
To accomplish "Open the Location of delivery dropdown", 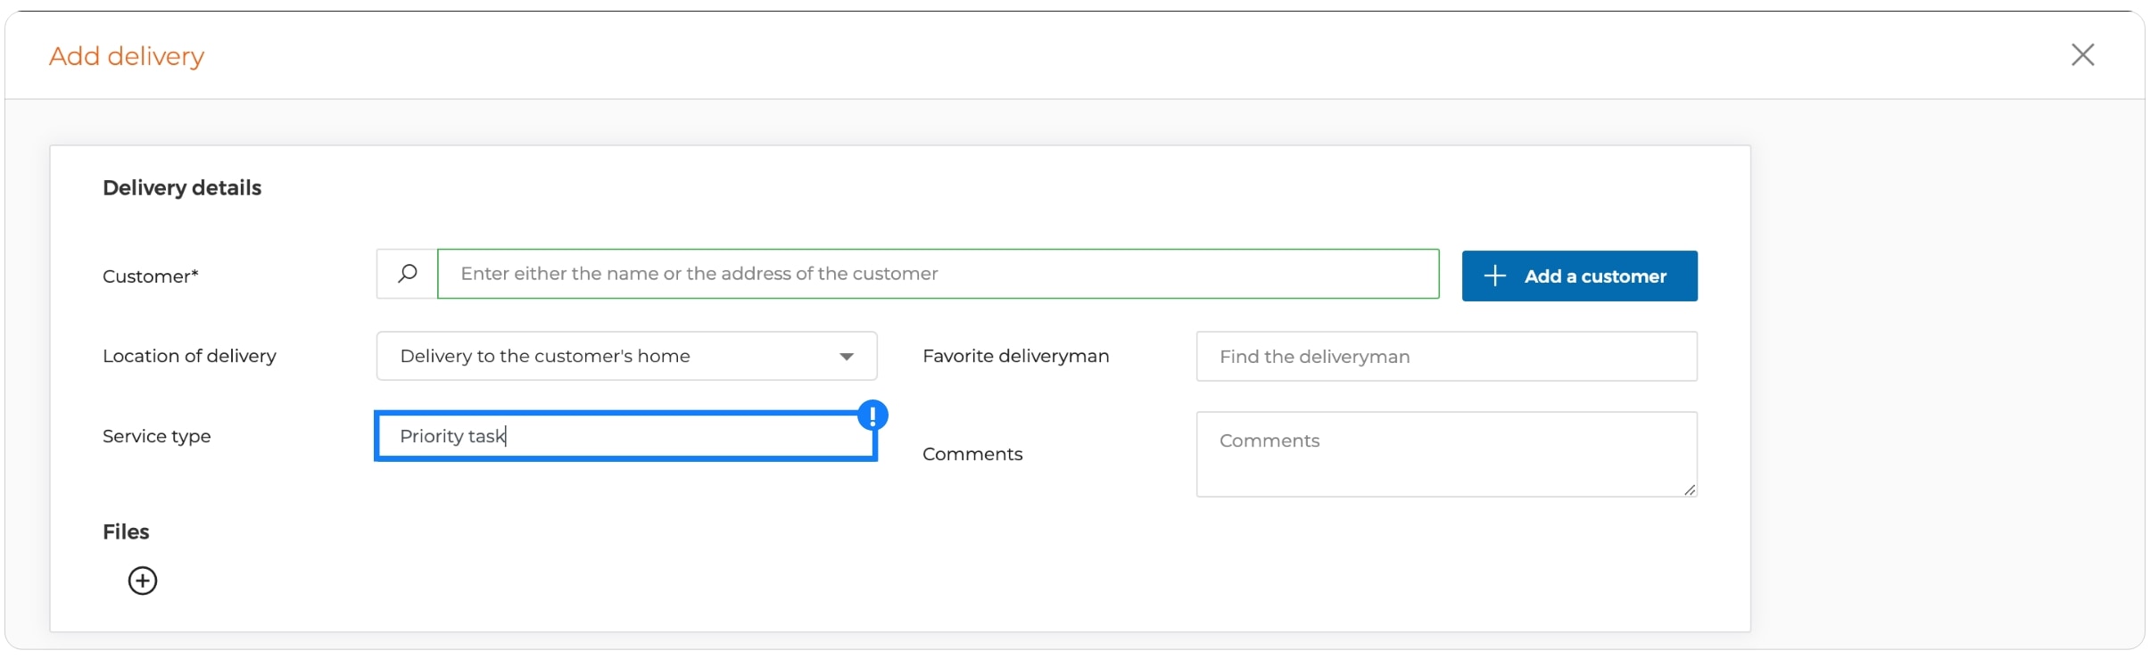I will tap(626, 356).
